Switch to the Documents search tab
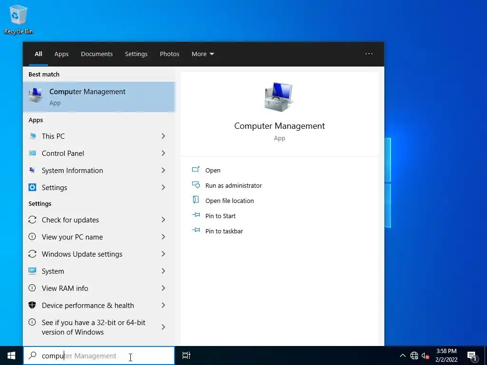Image resolution: width=487 pixels, height=365 pixels. click(97, 54)
